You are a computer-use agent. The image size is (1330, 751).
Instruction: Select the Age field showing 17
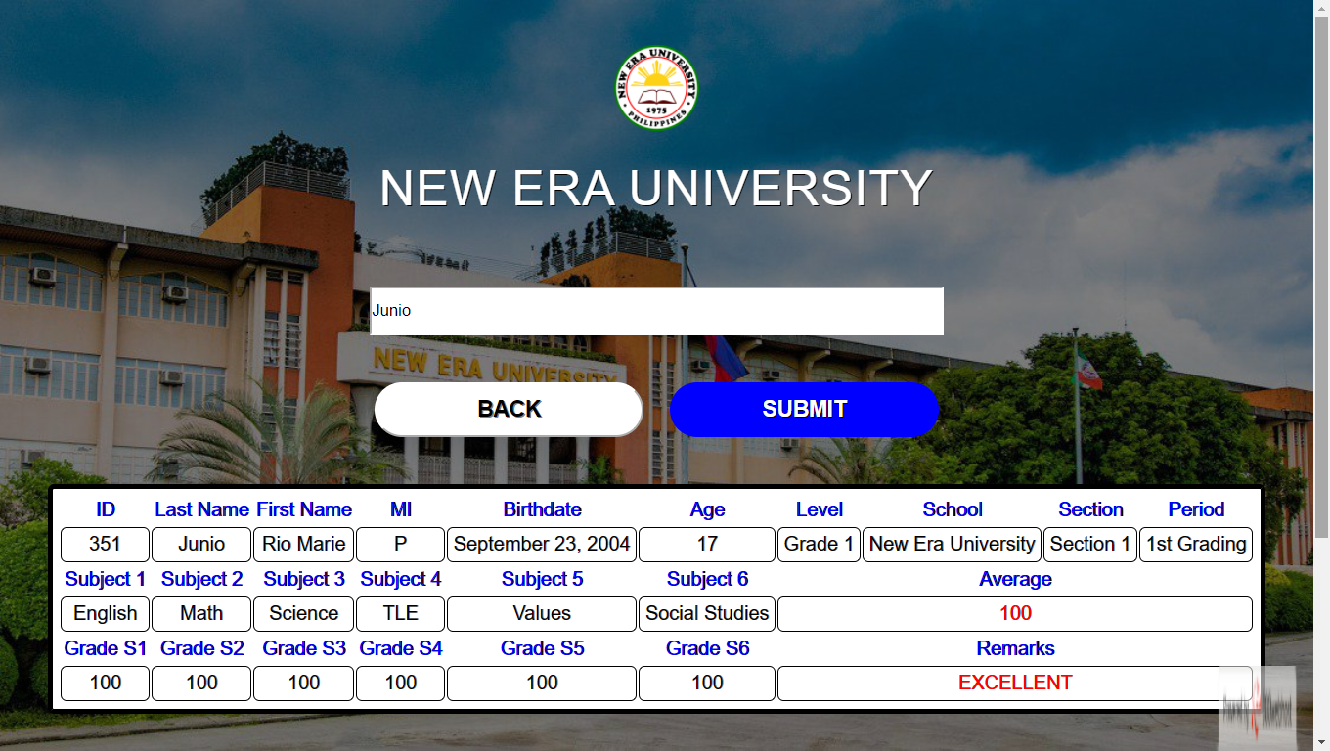[707, 545]
